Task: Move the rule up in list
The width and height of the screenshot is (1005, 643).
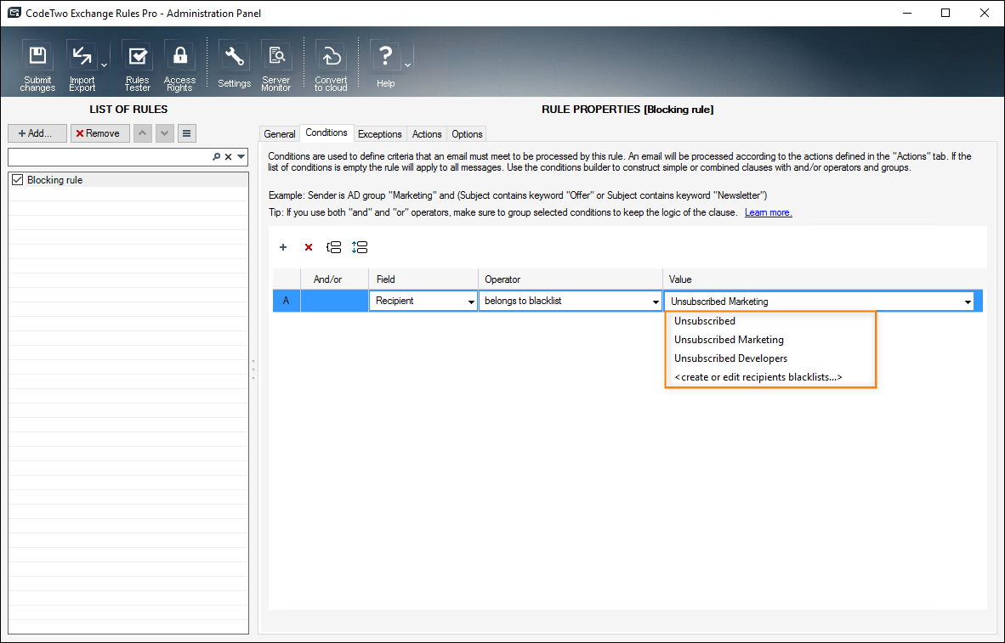Action: [142, 133]
